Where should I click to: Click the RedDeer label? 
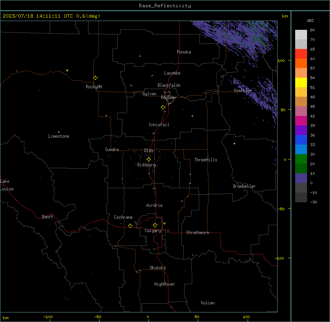[168, 98]
